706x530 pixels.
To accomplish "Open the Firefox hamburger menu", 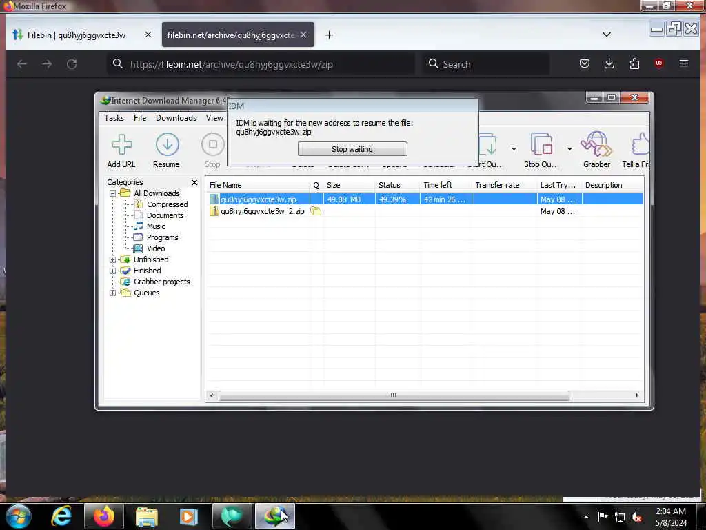I will [x=683, y=63].
